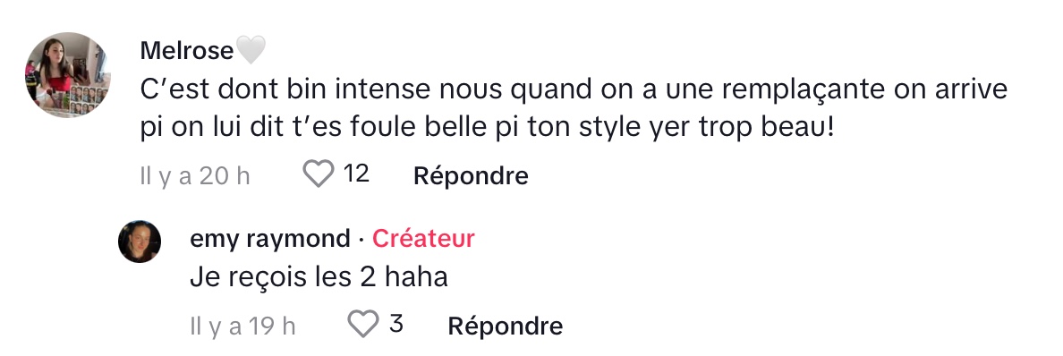Viewport: 1063px width, 356px height.
Task: Click the "Il y a 19 h" timestamp
Action: 242,326
